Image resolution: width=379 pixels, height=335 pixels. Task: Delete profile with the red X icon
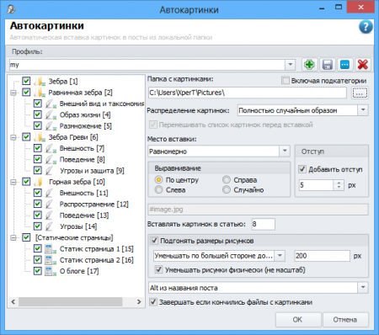(363, 65)
